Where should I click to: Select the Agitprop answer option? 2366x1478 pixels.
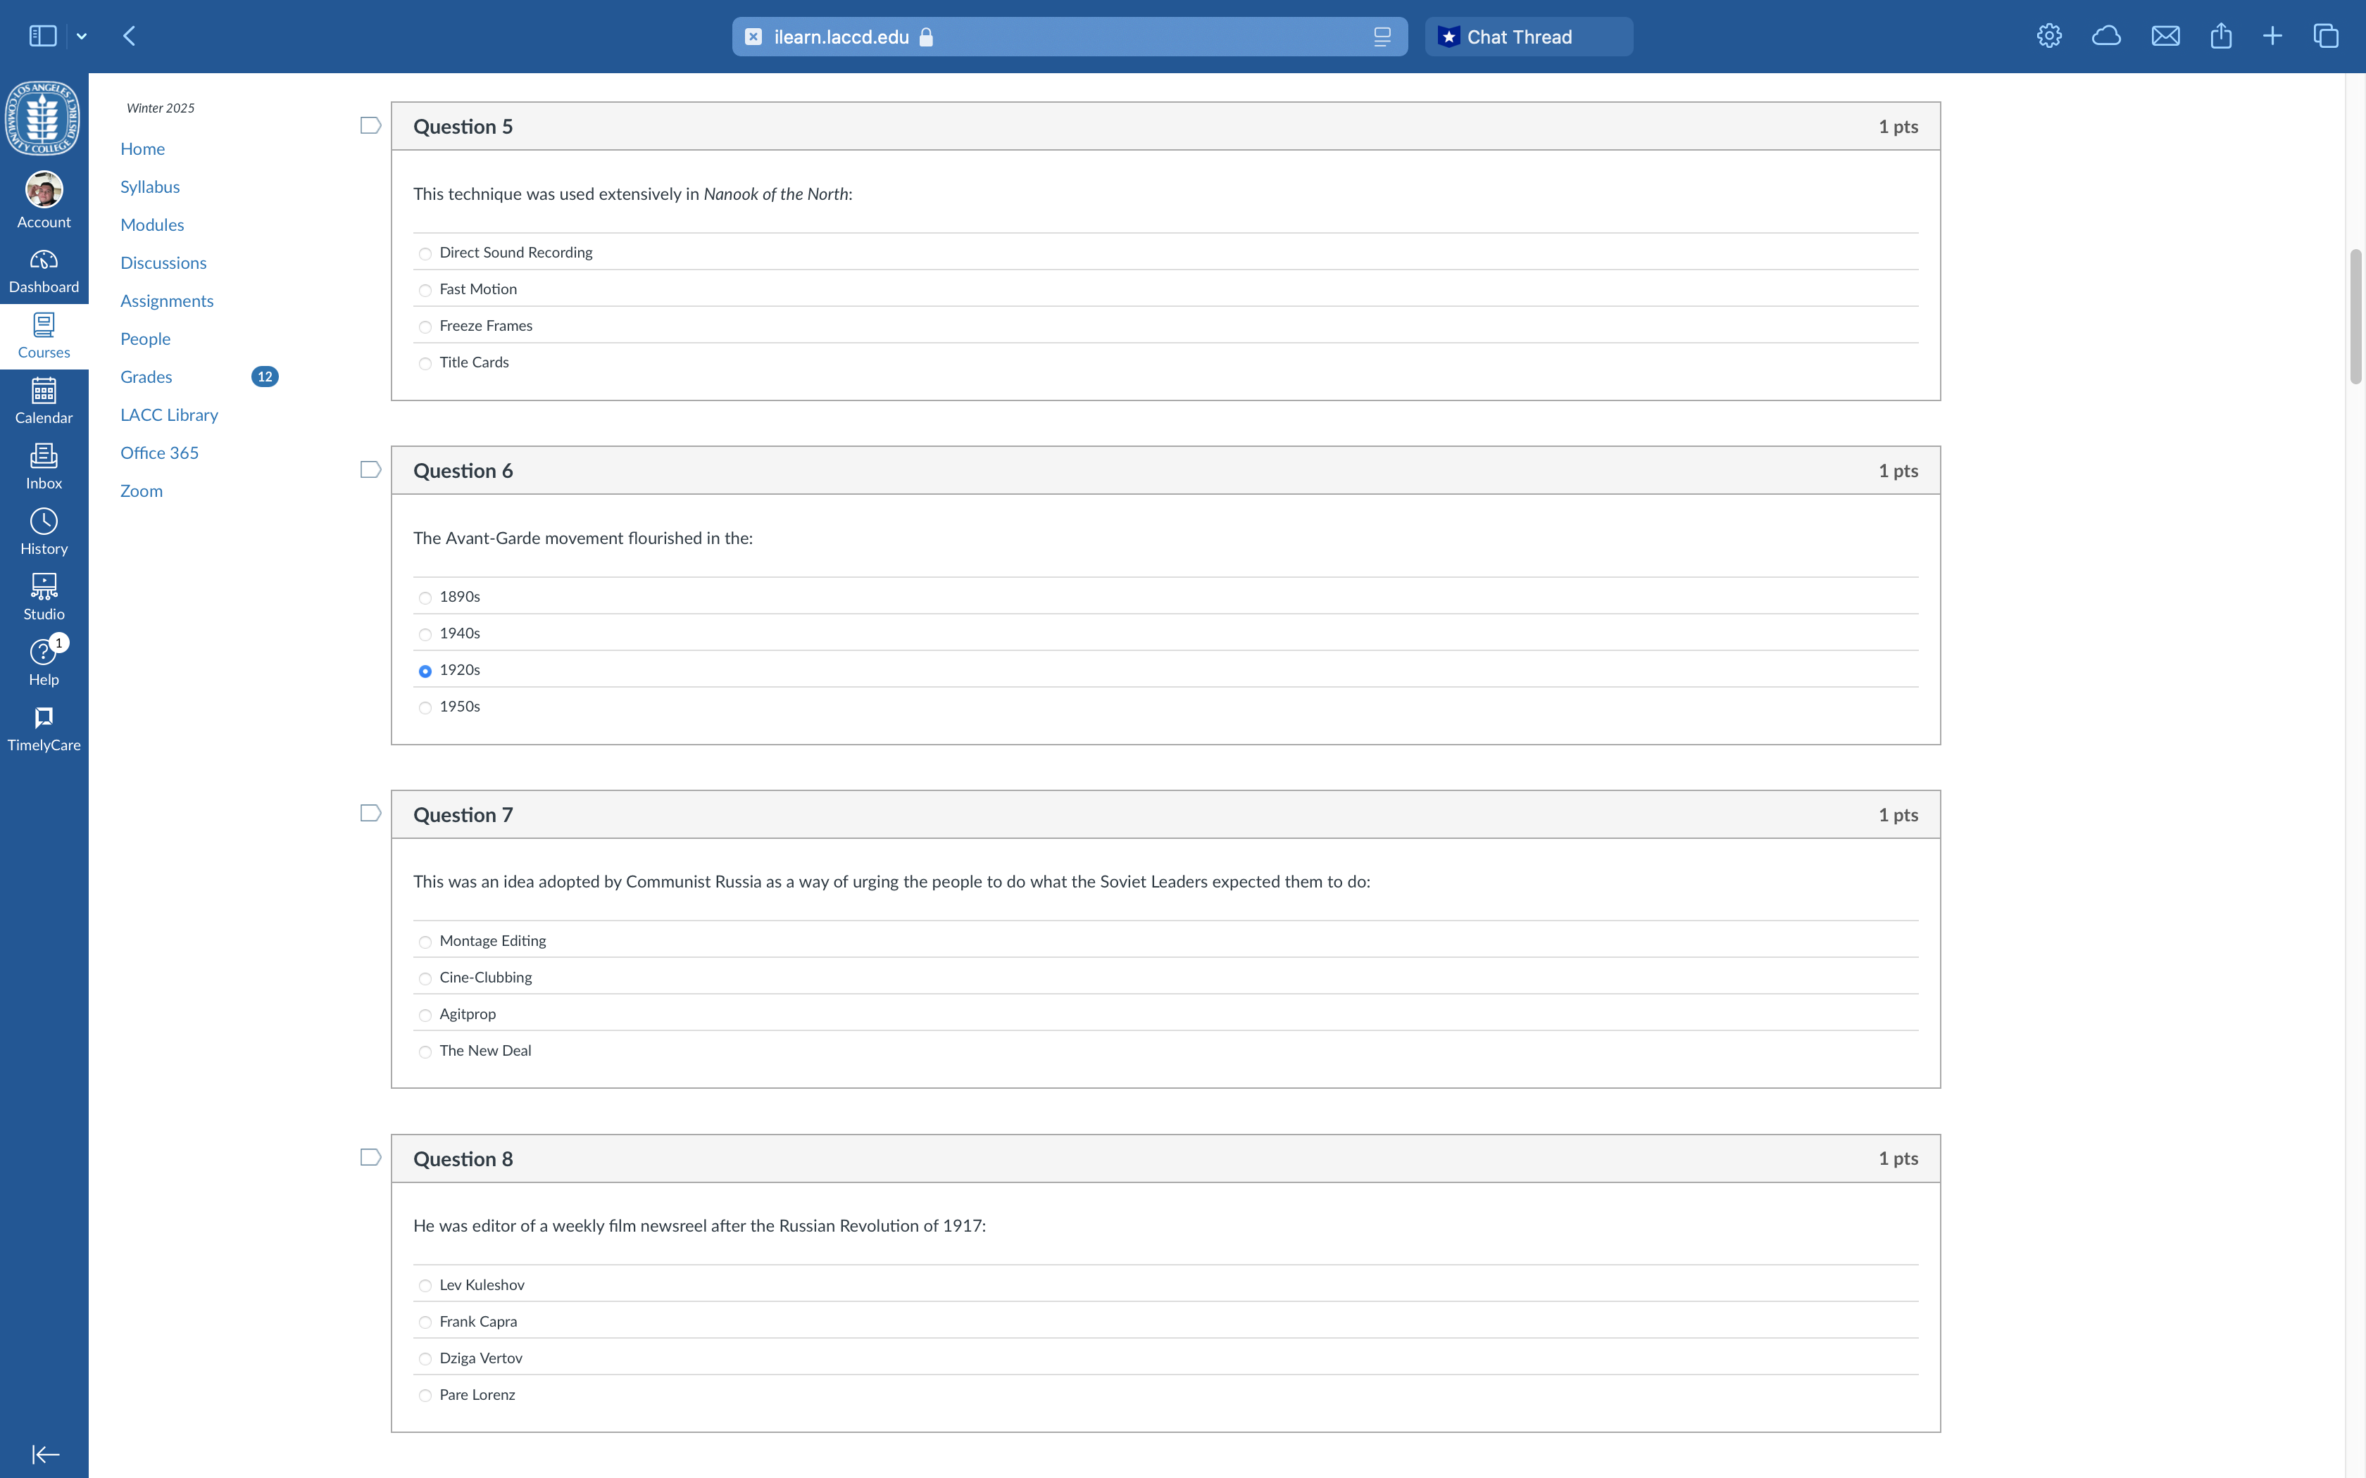425,1016
